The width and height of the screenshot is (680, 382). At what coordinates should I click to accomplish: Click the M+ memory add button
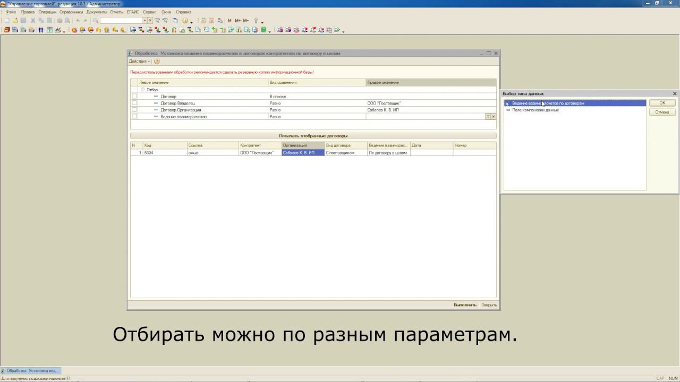(x=237, y=21)
